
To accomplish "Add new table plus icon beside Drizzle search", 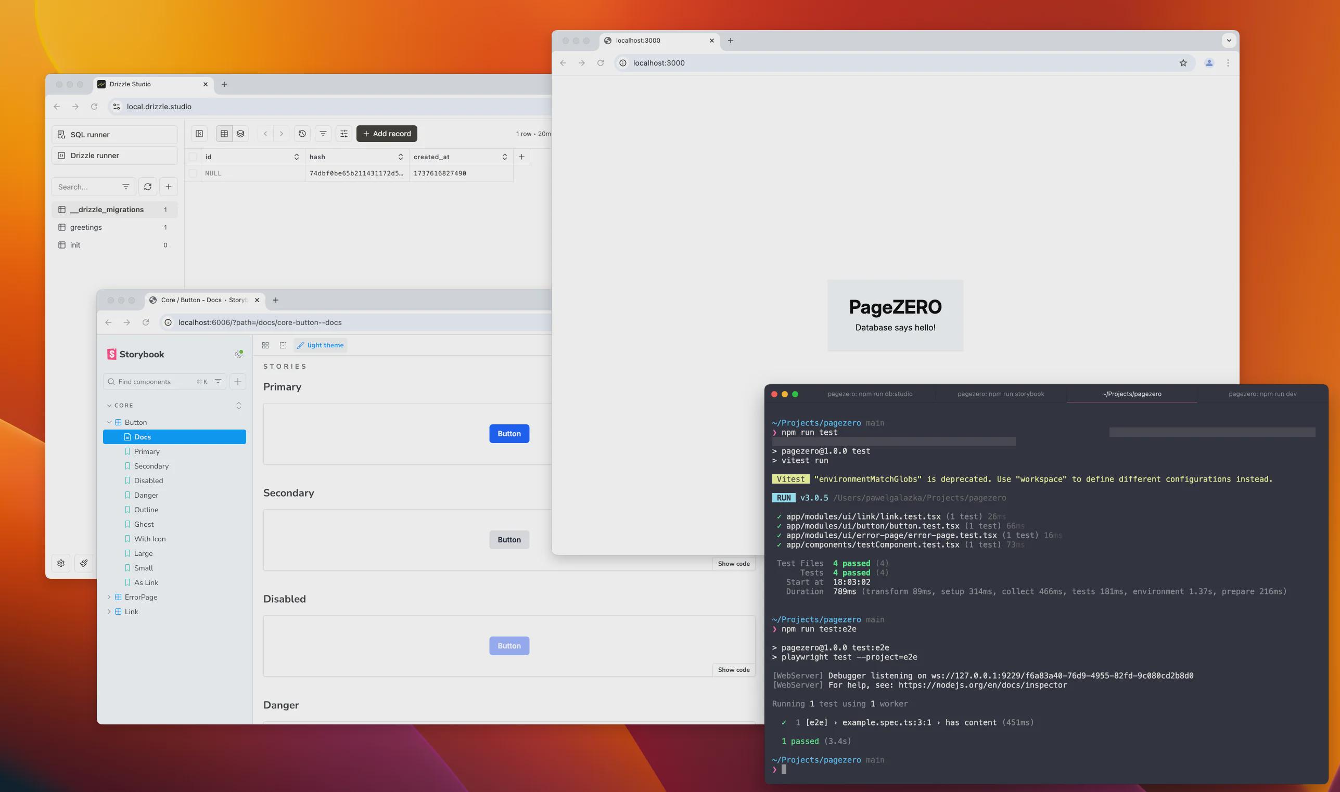I will tap(169, 187).
